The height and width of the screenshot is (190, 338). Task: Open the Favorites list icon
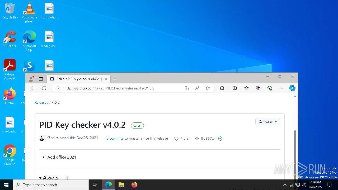click(246, 88)
